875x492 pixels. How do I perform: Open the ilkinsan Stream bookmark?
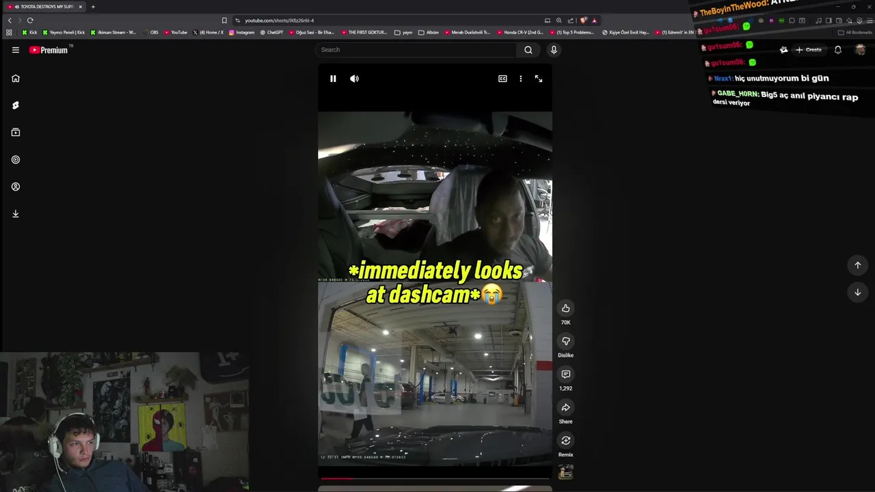pyautogui.click(x=113, y=32)
